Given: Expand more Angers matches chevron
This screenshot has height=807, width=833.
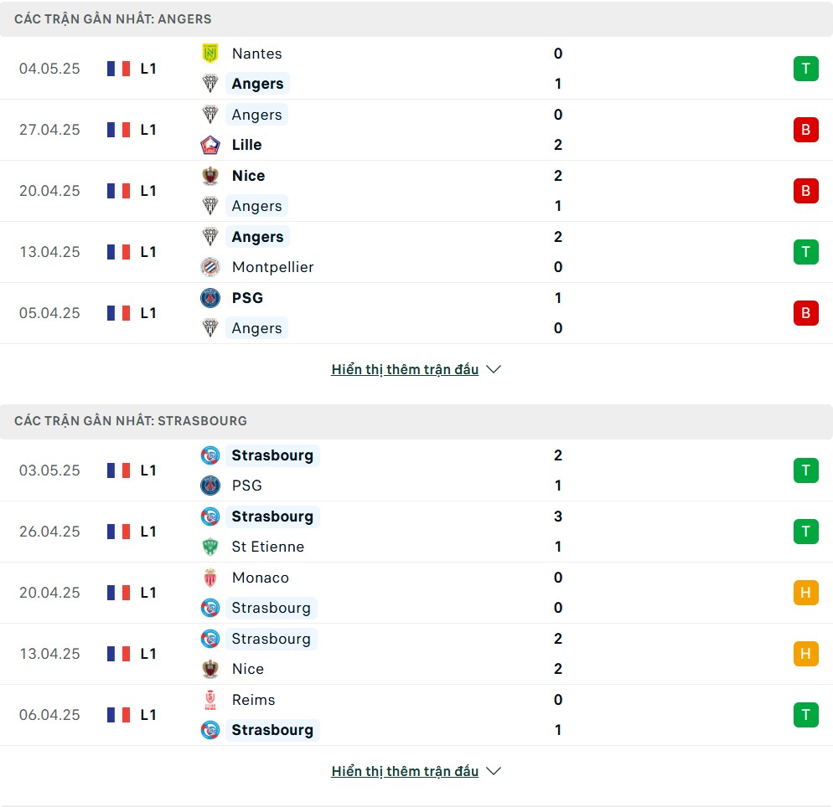Looking at the screenshot, I should (494, 369).
